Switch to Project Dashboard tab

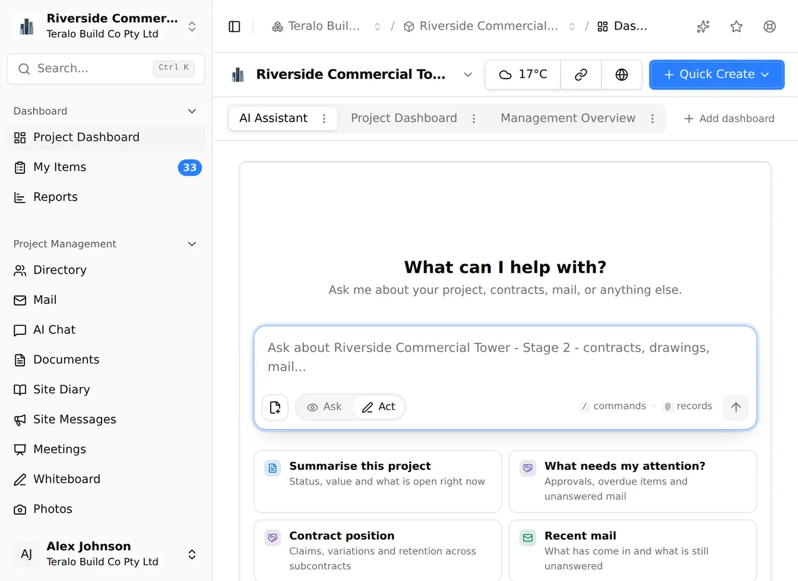point(404,119)
